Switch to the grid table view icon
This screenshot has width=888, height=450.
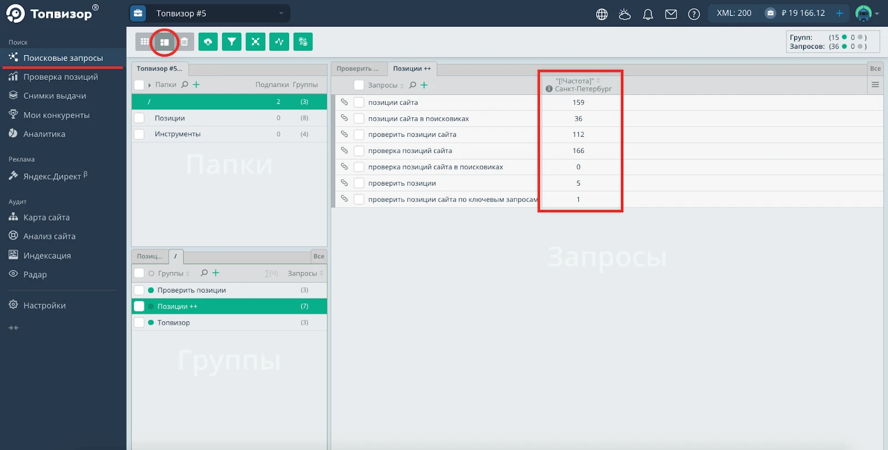tap(145, 42)
